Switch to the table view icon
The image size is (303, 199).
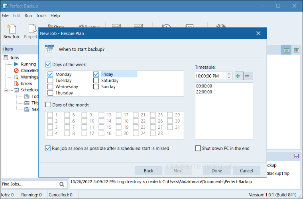click(x=296, y=50)
